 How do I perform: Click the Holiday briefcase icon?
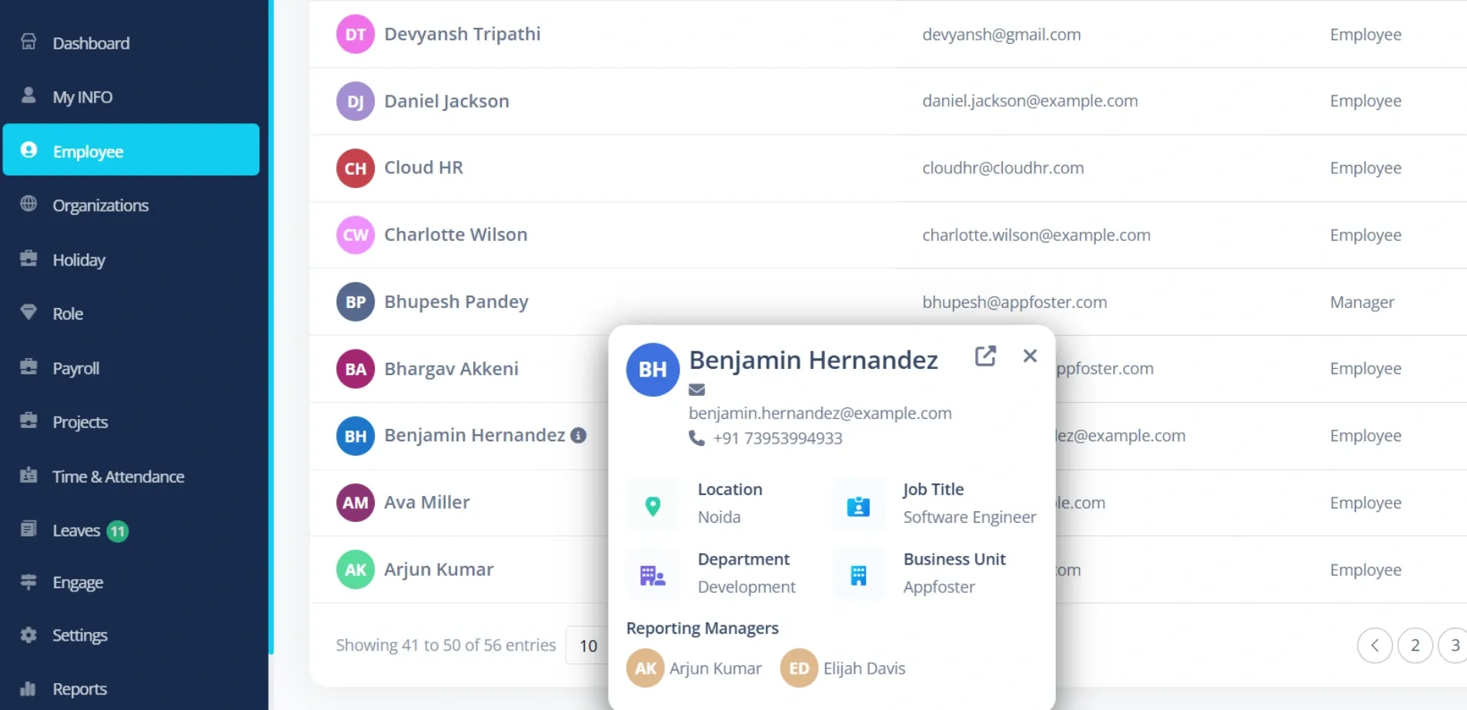[x=28, y=258]
